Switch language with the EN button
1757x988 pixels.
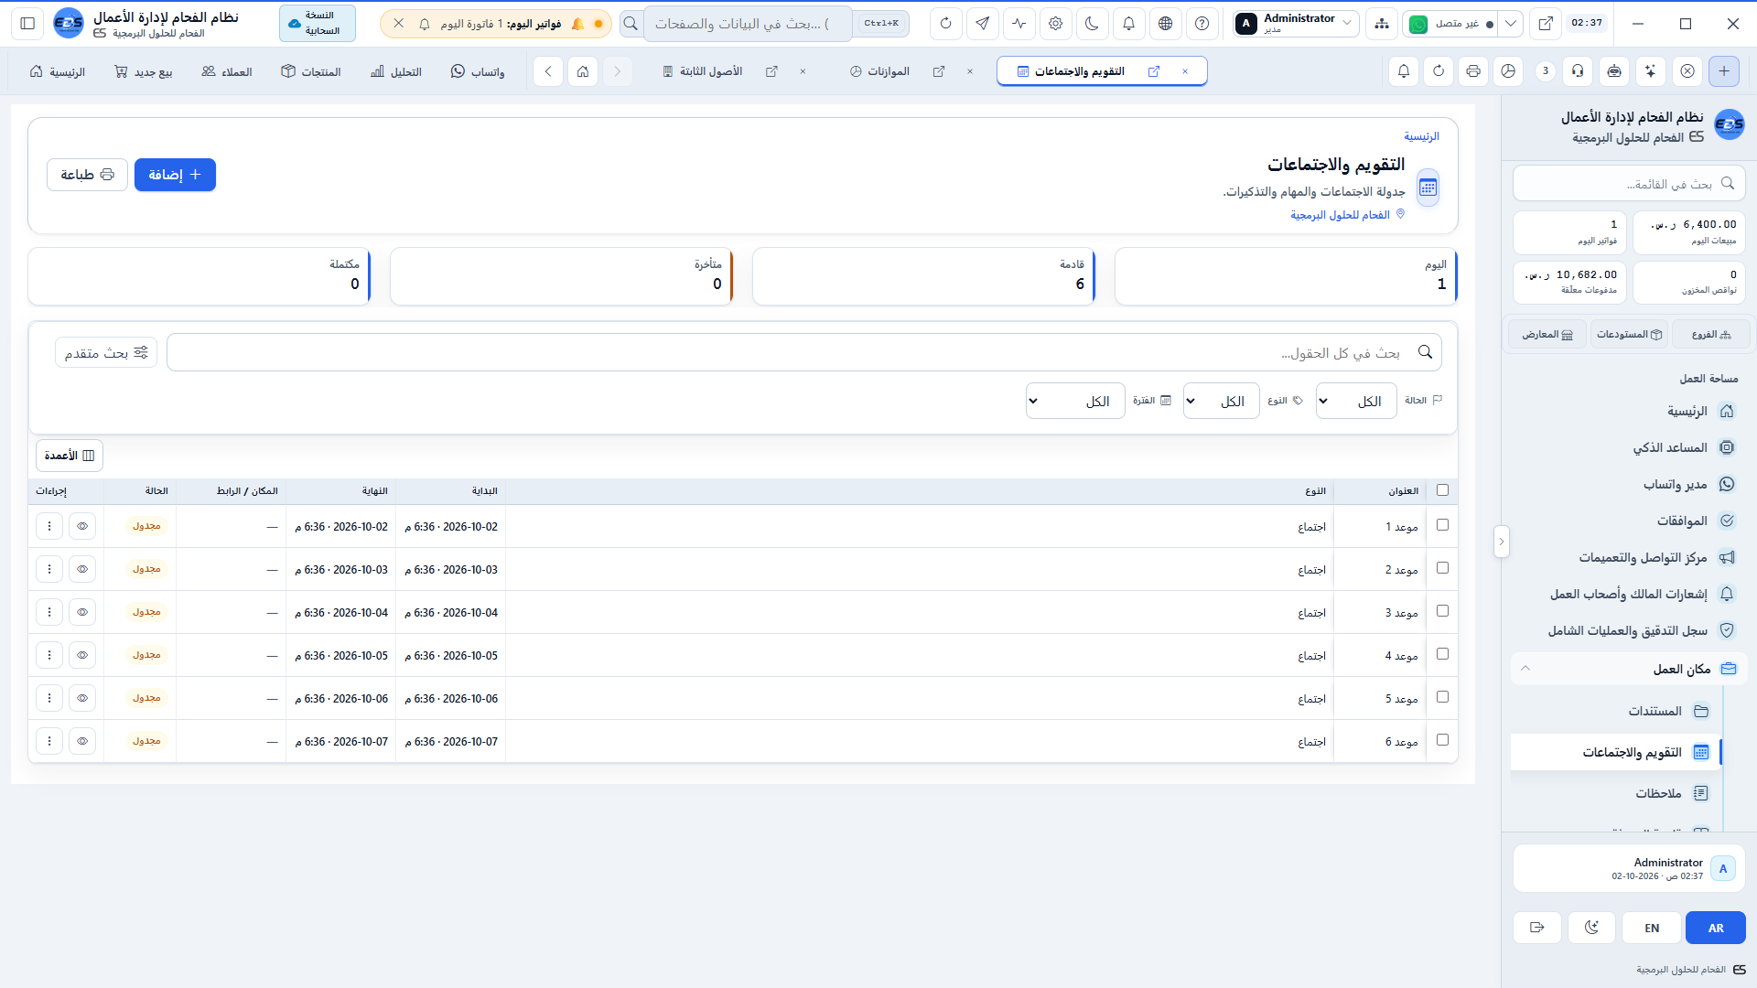(1652, 928)
